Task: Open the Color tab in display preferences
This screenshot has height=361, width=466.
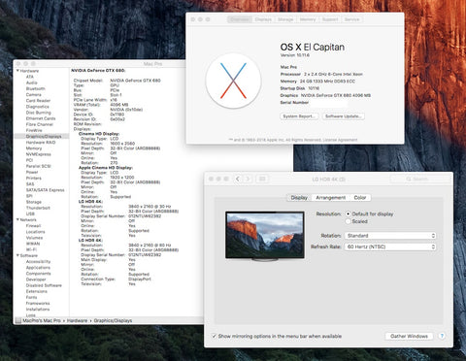Action: (360, 198)
